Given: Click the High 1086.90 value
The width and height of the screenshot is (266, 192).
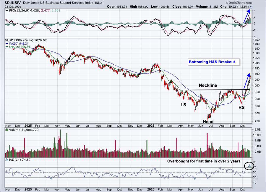Looking at the screenshot, I should [139, 6].
